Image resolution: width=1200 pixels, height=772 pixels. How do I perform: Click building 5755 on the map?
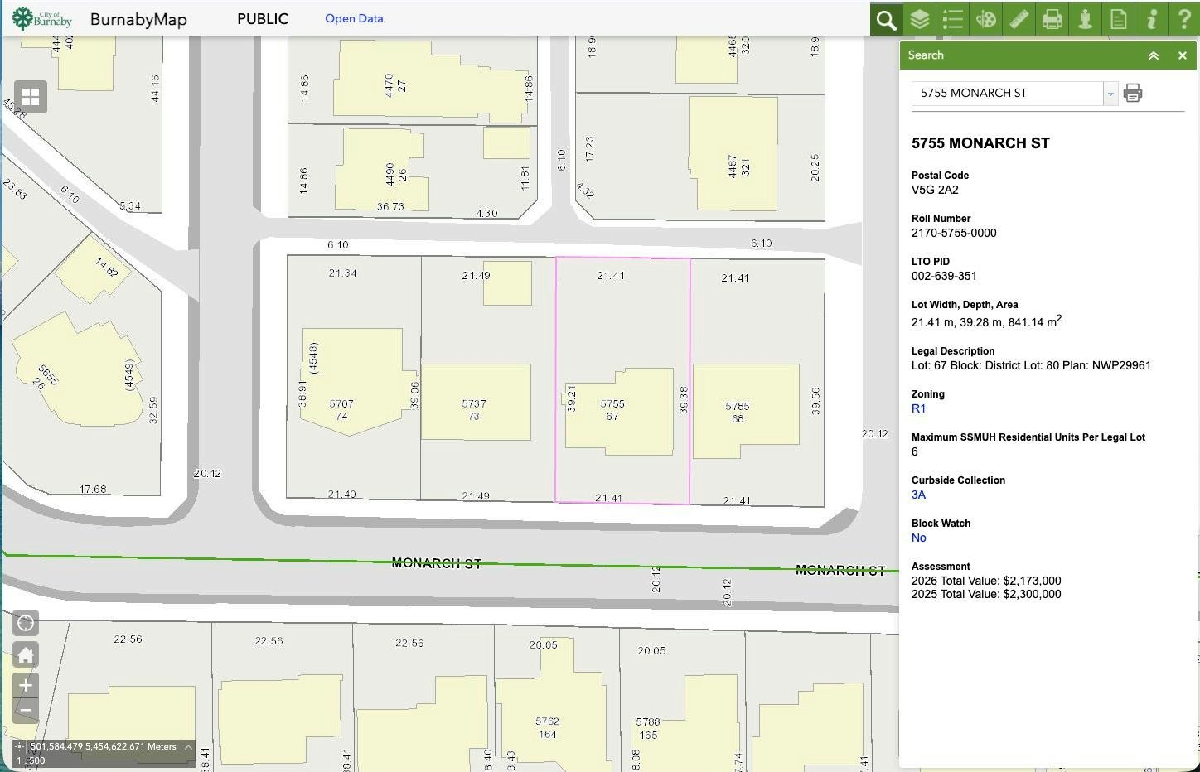620,412
